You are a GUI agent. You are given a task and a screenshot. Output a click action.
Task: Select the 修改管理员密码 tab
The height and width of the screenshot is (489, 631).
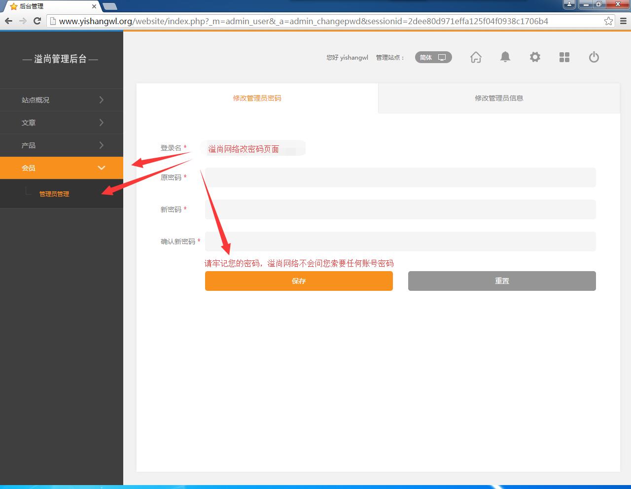point(257,98)
